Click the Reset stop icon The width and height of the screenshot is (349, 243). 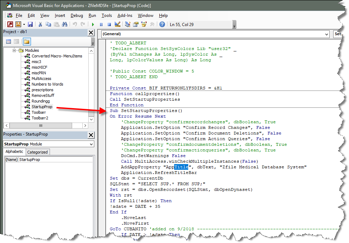click(x=109, y=24)
